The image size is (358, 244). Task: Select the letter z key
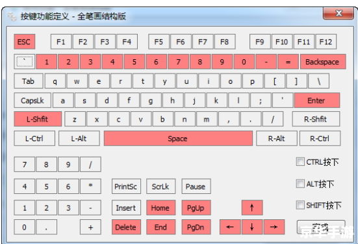pos(75,119)
